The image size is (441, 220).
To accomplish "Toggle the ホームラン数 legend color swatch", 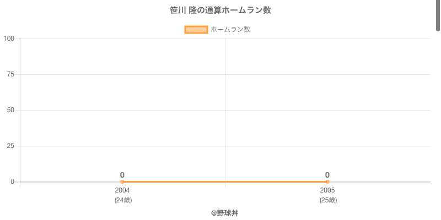I will (196, 30).
